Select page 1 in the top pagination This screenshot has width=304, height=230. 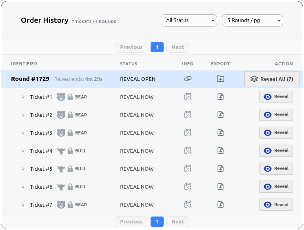(157, 47)
